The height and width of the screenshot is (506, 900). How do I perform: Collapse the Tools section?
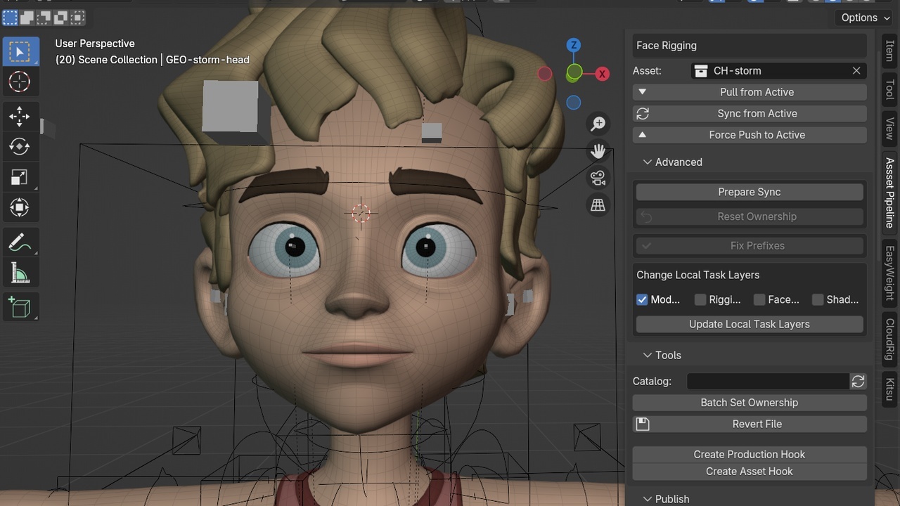(x=662, y=355)
